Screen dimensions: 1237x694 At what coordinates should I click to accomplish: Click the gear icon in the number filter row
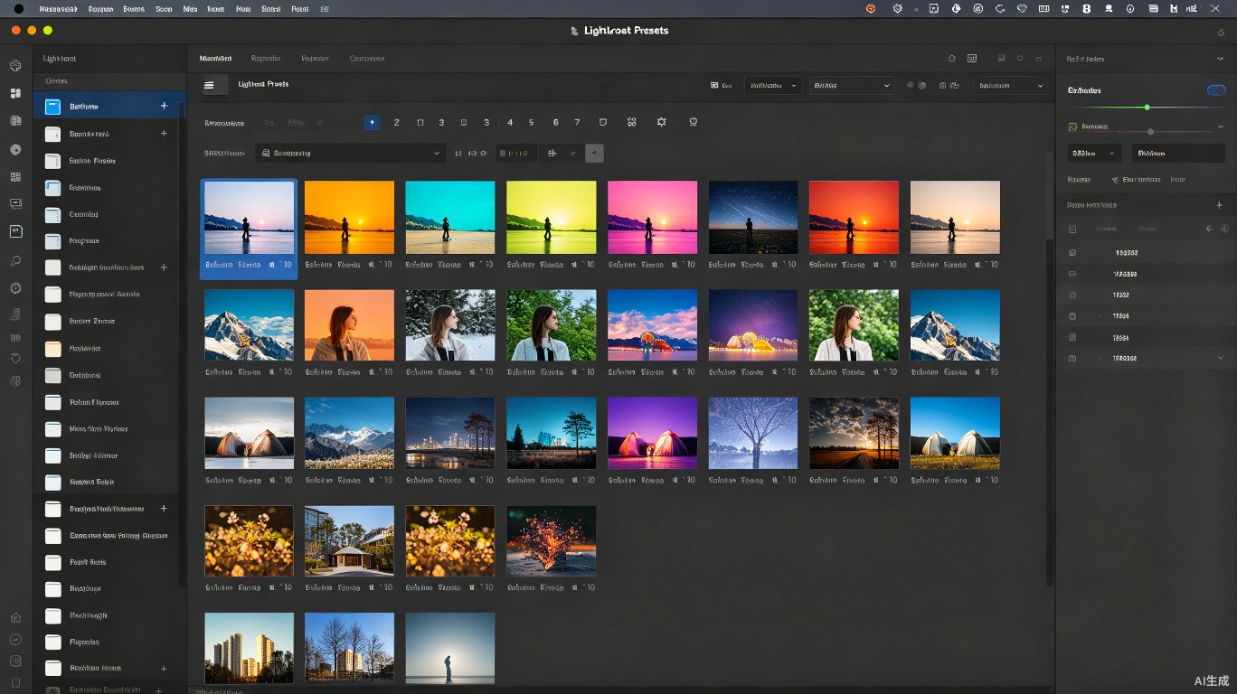661,122
